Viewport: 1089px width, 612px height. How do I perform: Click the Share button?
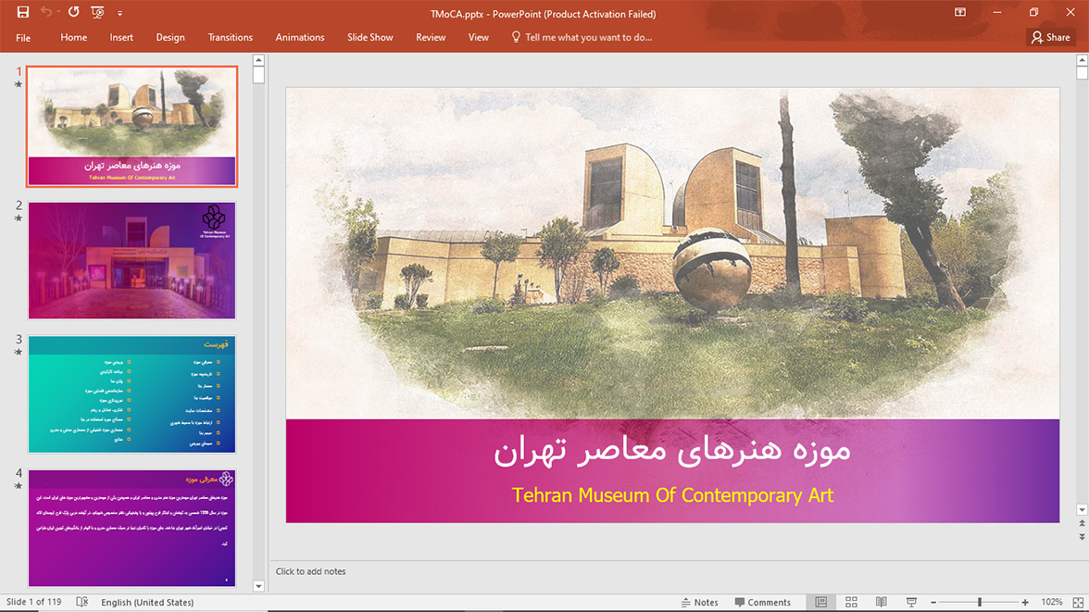coord(1051,38)
